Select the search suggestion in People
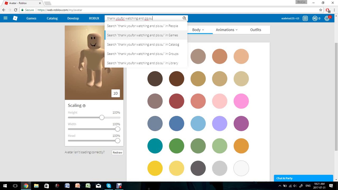This screenshot has height=190, width=338. 146,26
